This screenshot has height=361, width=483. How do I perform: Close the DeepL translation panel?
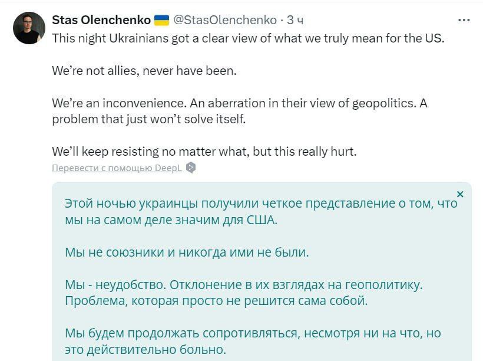(460, 194)
